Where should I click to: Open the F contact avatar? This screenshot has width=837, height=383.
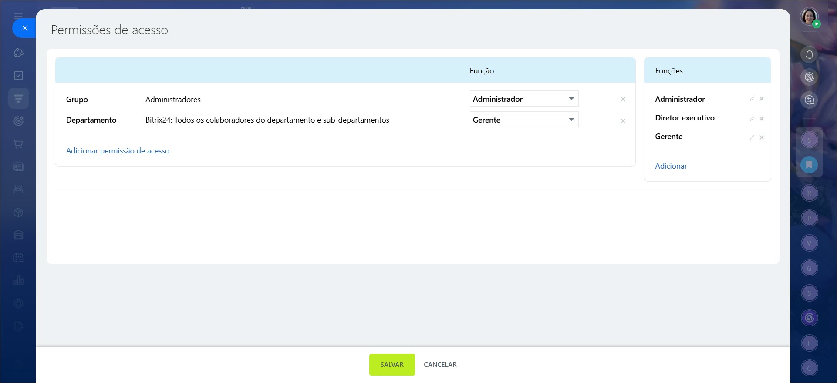click(x=809, y=343)
